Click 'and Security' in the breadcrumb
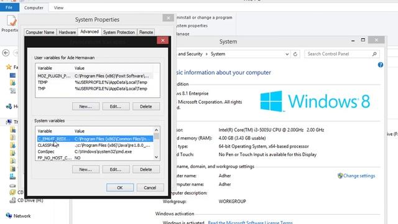This screenshot has height=224, width=398. [x=190, y=54]
